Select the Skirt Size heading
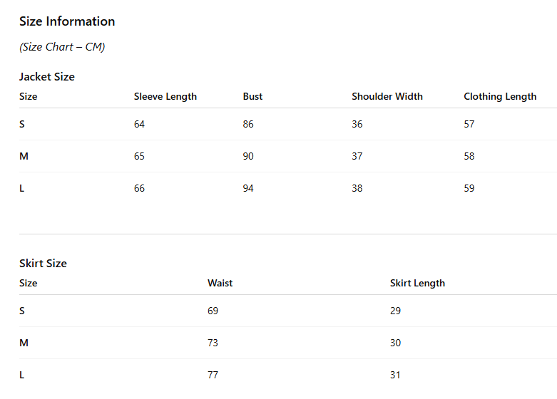This screenshot has height=399, width=557. tap(43, 264)
